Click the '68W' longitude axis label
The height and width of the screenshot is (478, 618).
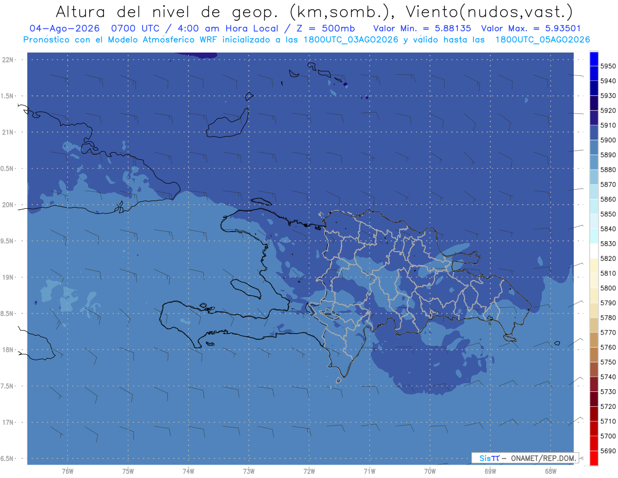tap(551, 471)
